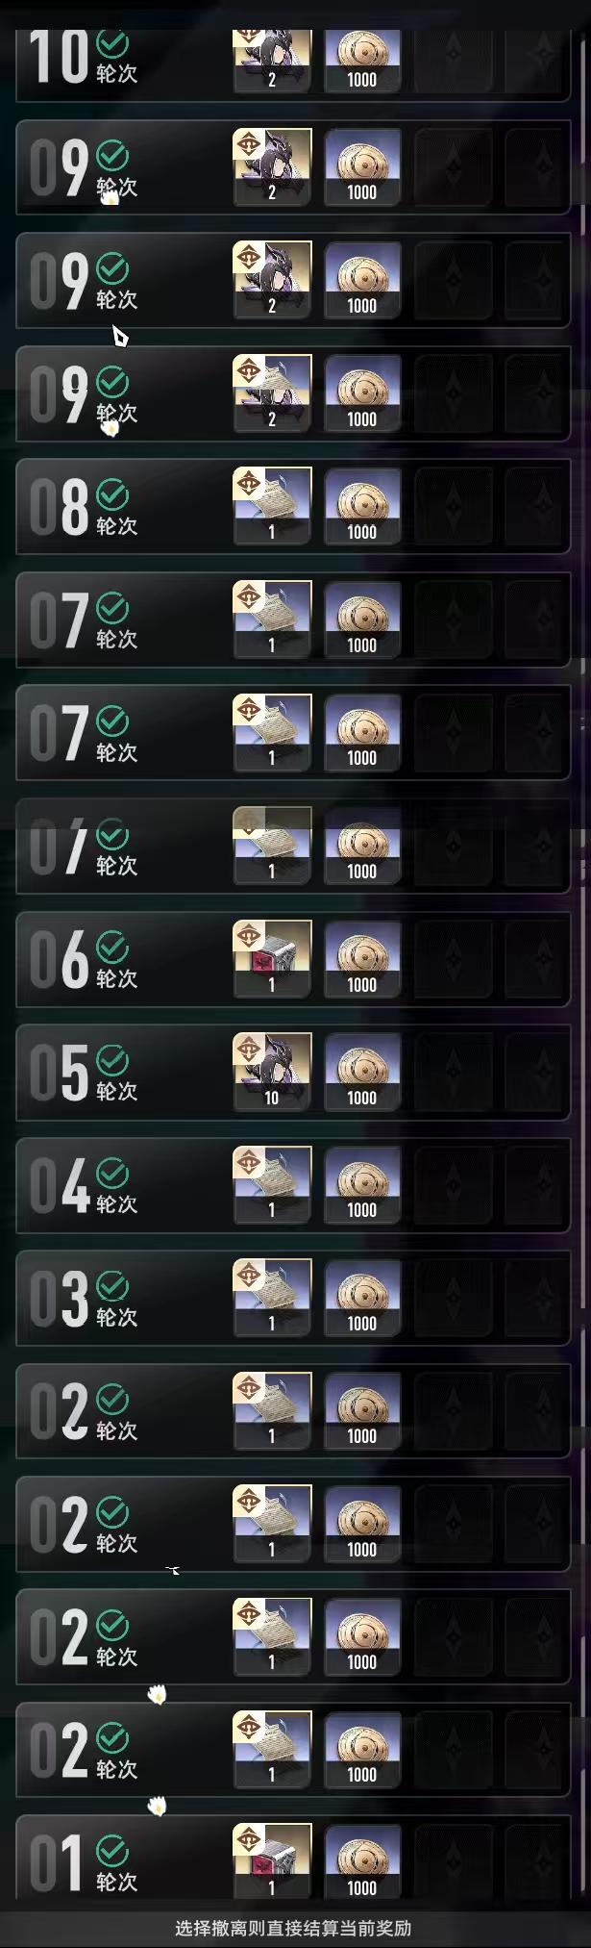Click the green checkmark on round 05
Image resolution: width=591 pixels, height=1948 pixels.
tap(112, 1060)
